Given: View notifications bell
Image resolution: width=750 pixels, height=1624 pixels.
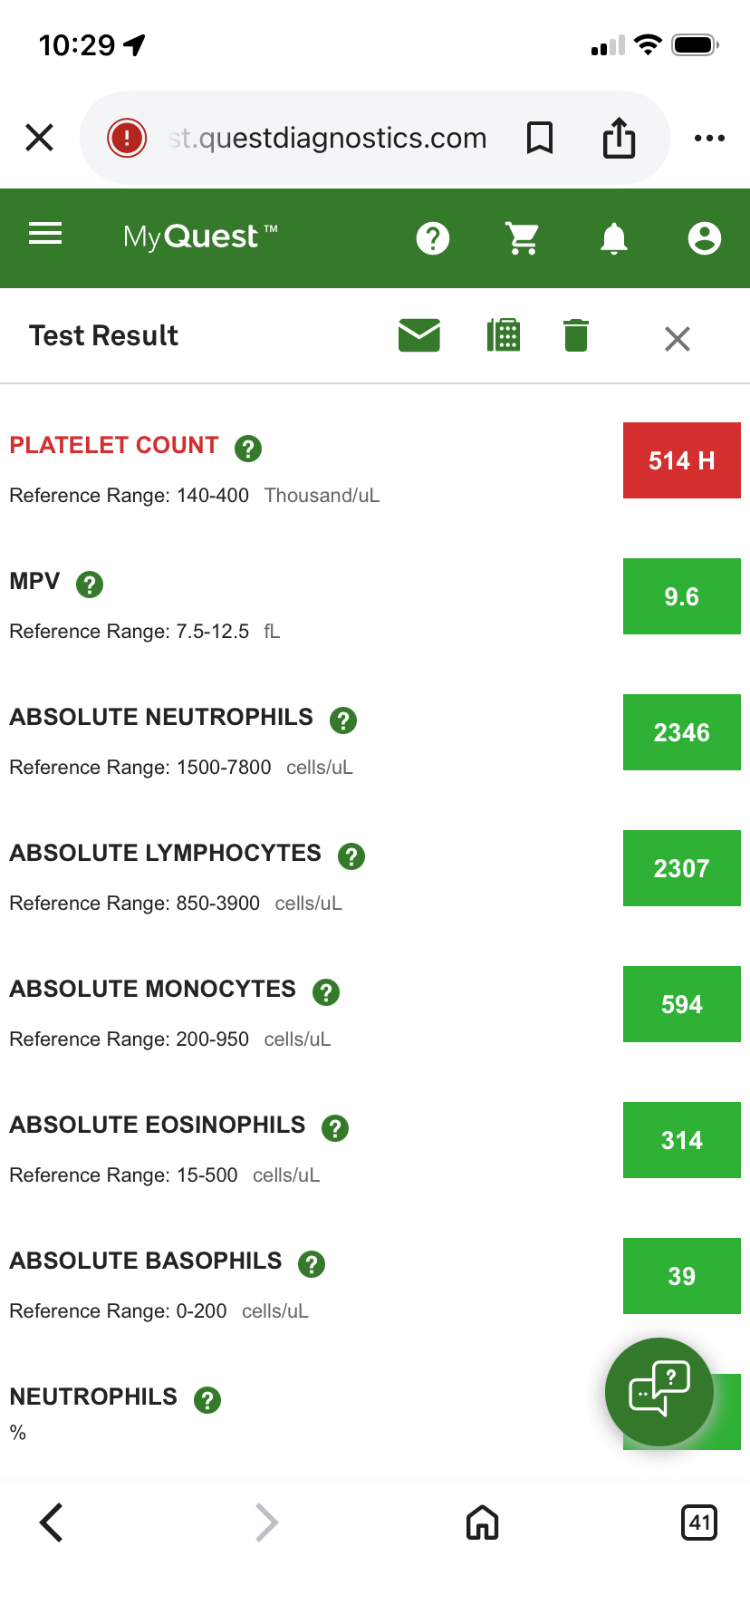Looking at the screenshot, I should point(614,238).
